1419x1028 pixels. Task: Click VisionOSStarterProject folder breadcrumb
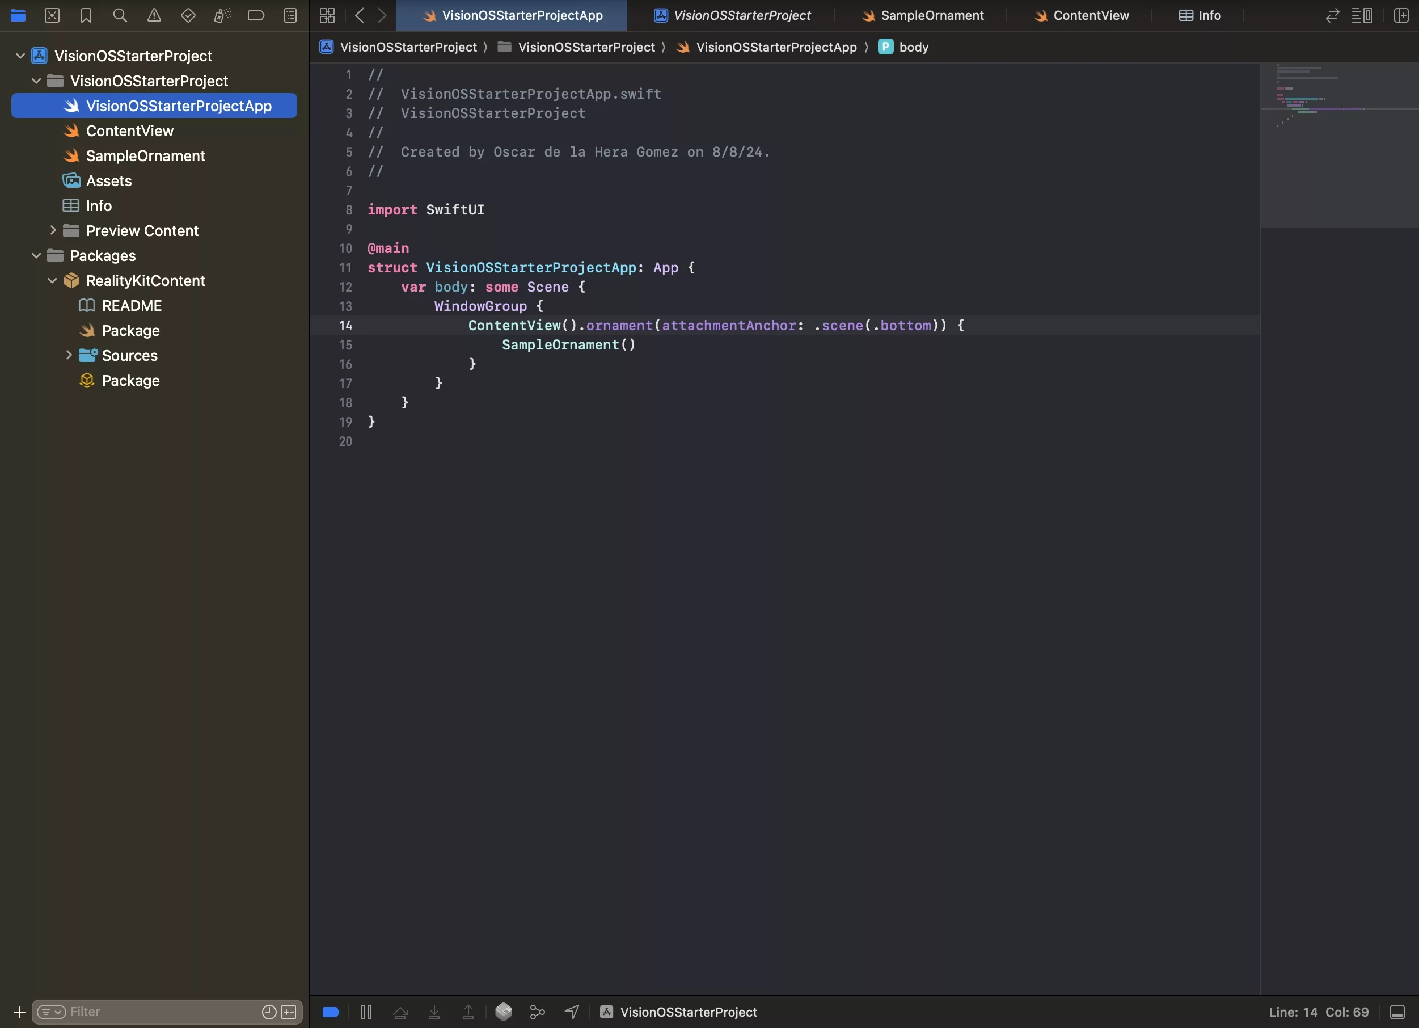(576, 47)
